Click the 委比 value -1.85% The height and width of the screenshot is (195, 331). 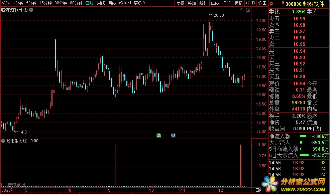[x=298, y=12]
